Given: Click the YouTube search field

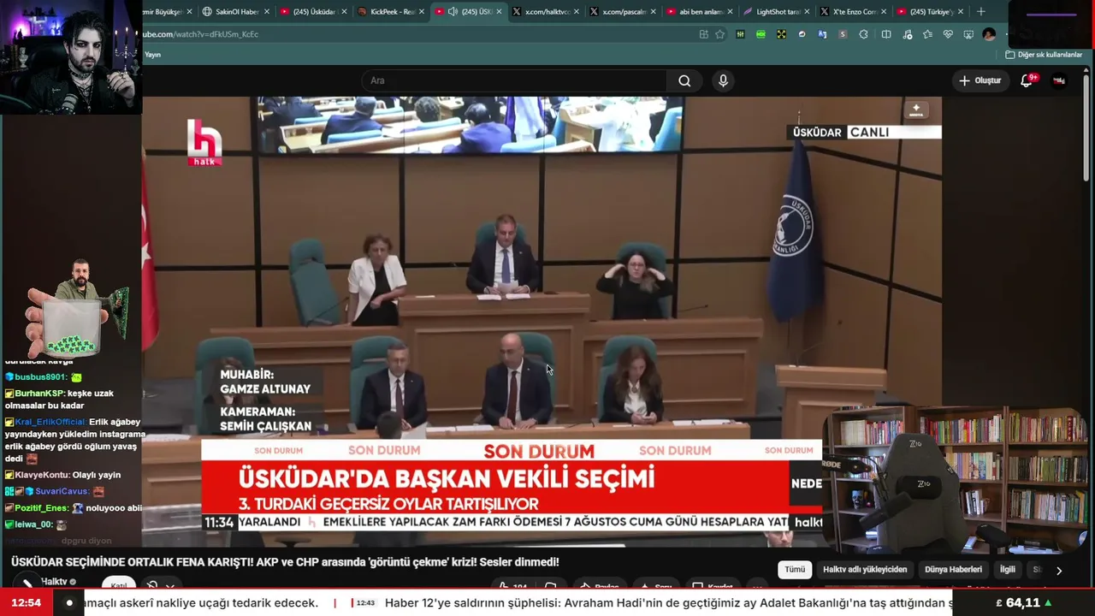Looking at the screenshot, I should (513, 80).
